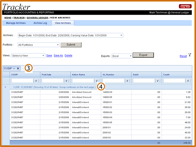Go to GENERAL LEDGER in the breadcrumb

tap(37, 18)
